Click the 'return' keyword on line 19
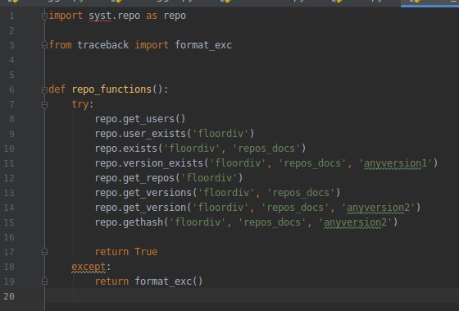Image resolution: width=459 pixels, height=311 pixels. 111,281
